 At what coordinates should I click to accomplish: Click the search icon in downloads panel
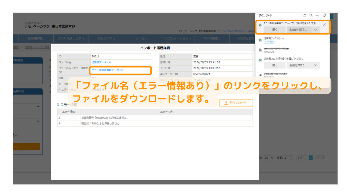pos(311,15)
